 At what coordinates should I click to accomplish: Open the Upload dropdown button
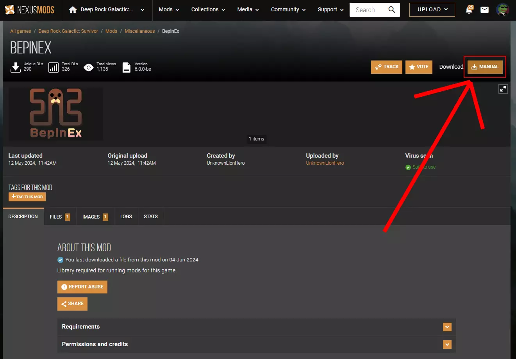point(432,10)
